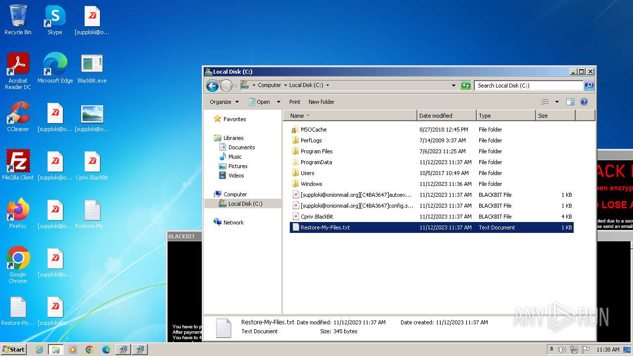This screenshot has height=356, width=633.
Task: Click the clock showing 11:38 AM
Action: click(x=608, y=350)
